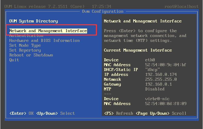
Task: Choose the partially hidden Authentication menu item
Action: pos(26,36)
